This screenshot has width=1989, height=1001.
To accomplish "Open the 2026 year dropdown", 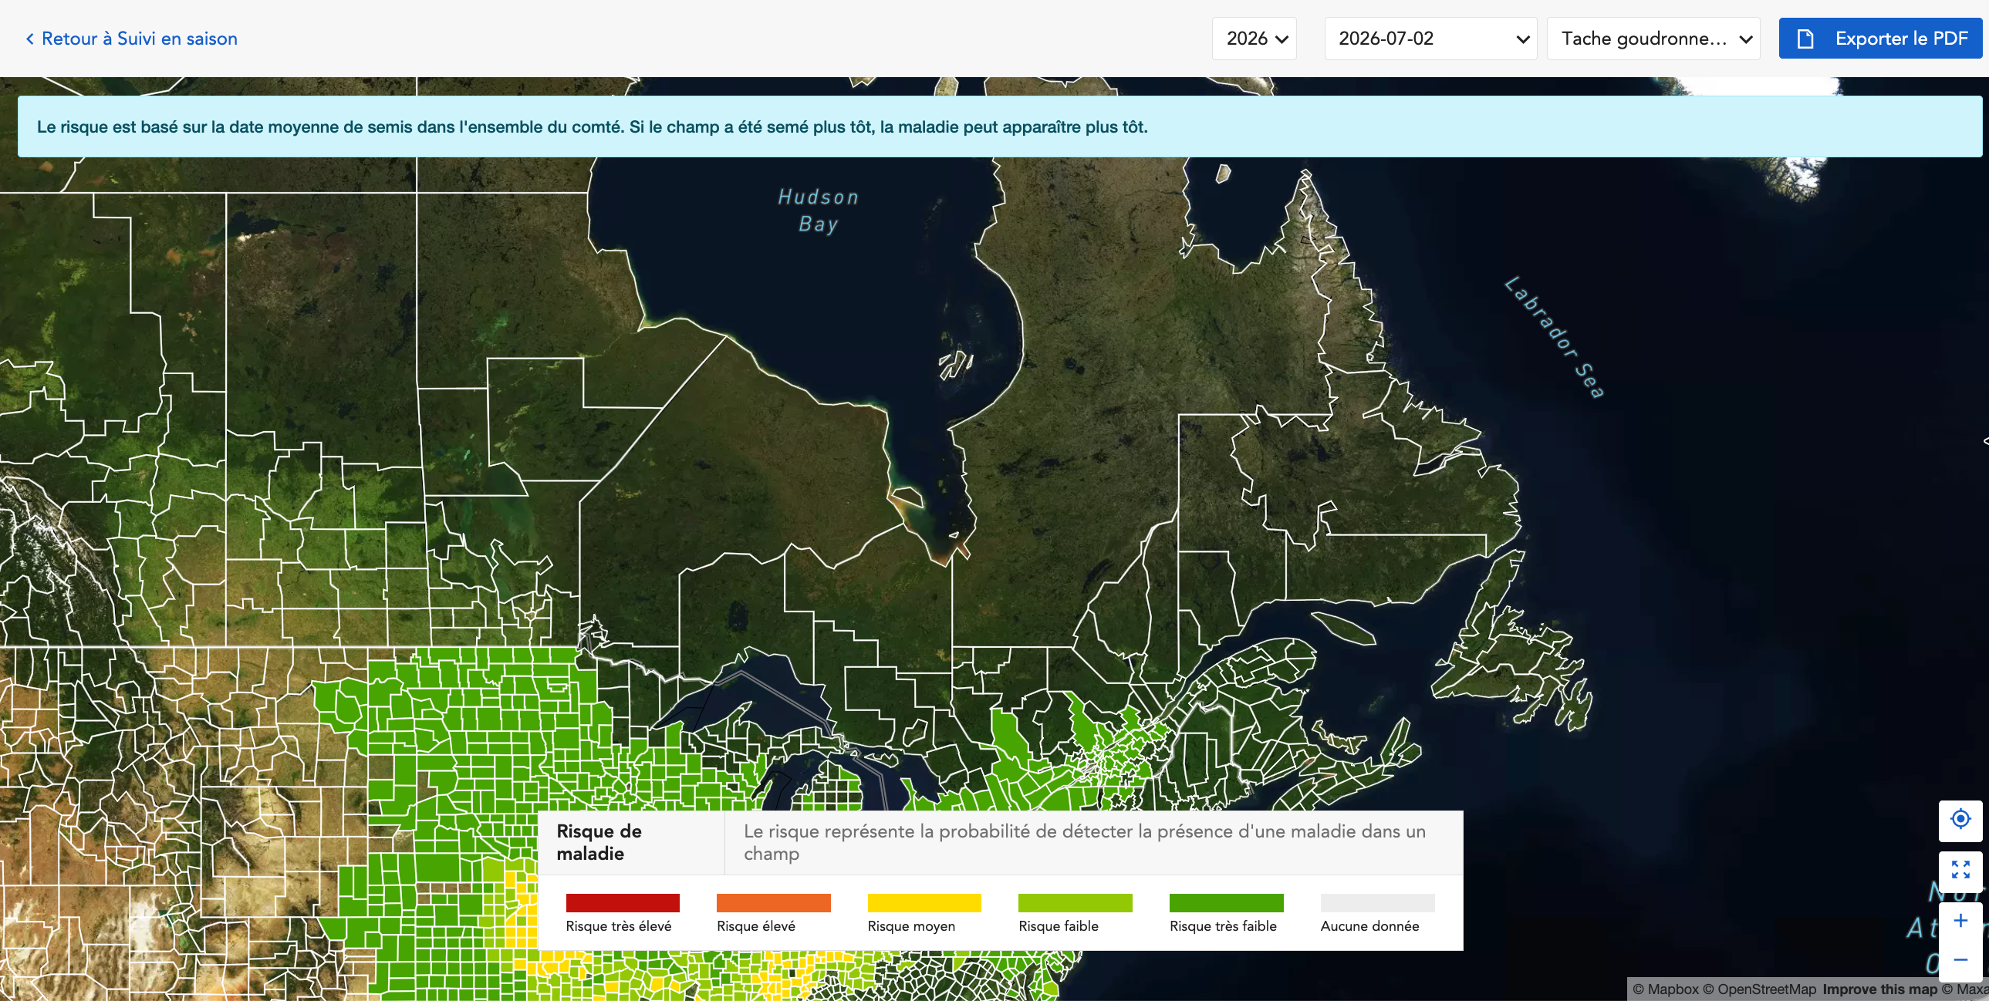I will tap(1255, 39).
